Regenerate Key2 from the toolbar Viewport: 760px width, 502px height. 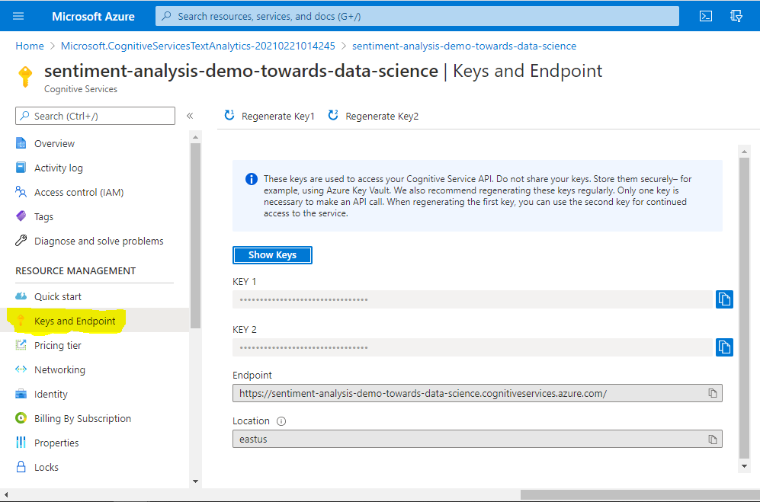[x=374, y=116]
